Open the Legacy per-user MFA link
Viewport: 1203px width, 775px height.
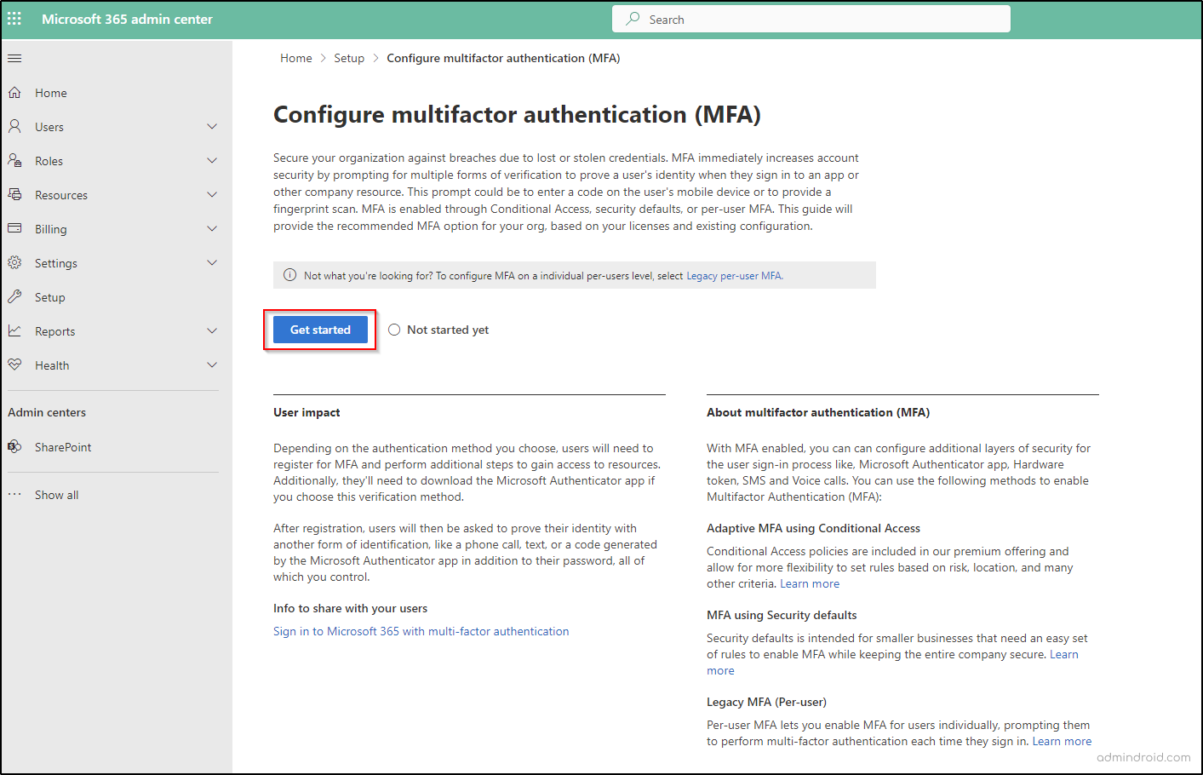pyautogui.click(x=734, y=276)
